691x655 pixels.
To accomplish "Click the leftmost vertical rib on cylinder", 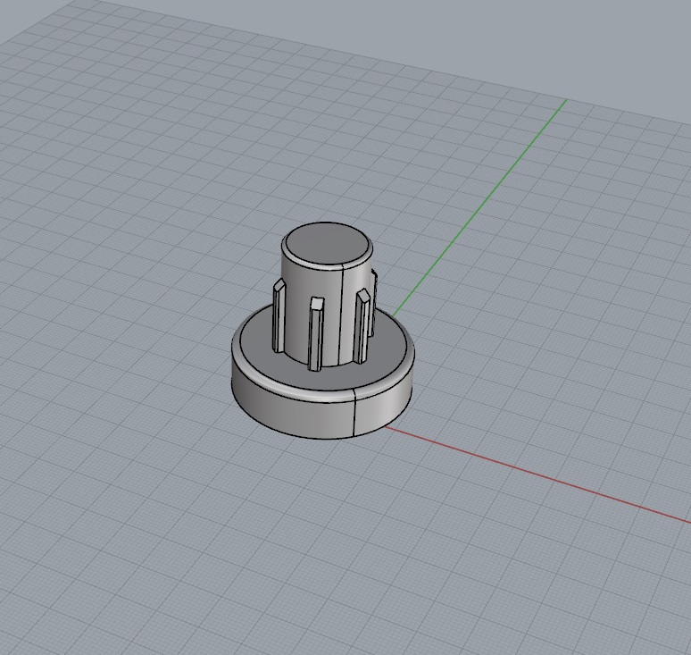I will [279, 315].
